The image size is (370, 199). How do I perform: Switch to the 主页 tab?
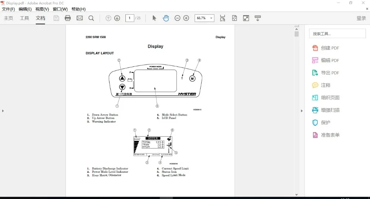pyautogui.click(x=9, y=18)
